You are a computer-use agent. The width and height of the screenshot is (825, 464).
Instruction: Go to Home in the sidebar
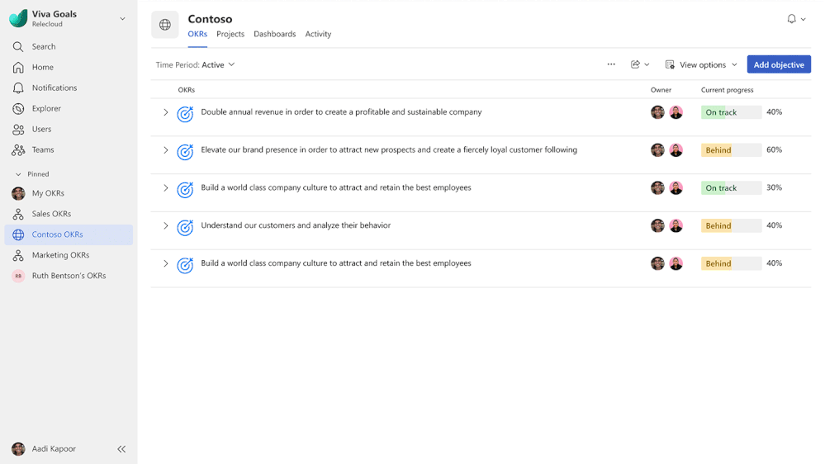coord(42,68)
